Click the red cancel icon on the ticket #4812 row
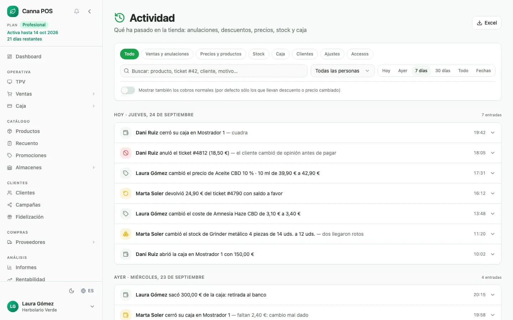The width and height of the screenshot is (513, 320). coord(126,153)
